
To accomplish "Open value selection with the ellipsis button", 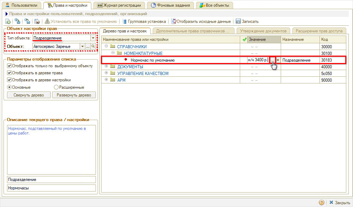I will (x=272, y=60).
